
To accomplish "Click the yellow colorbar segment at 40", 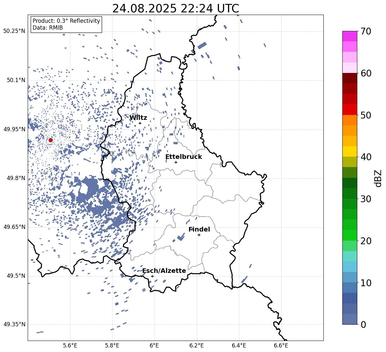I will click(349, 151).
